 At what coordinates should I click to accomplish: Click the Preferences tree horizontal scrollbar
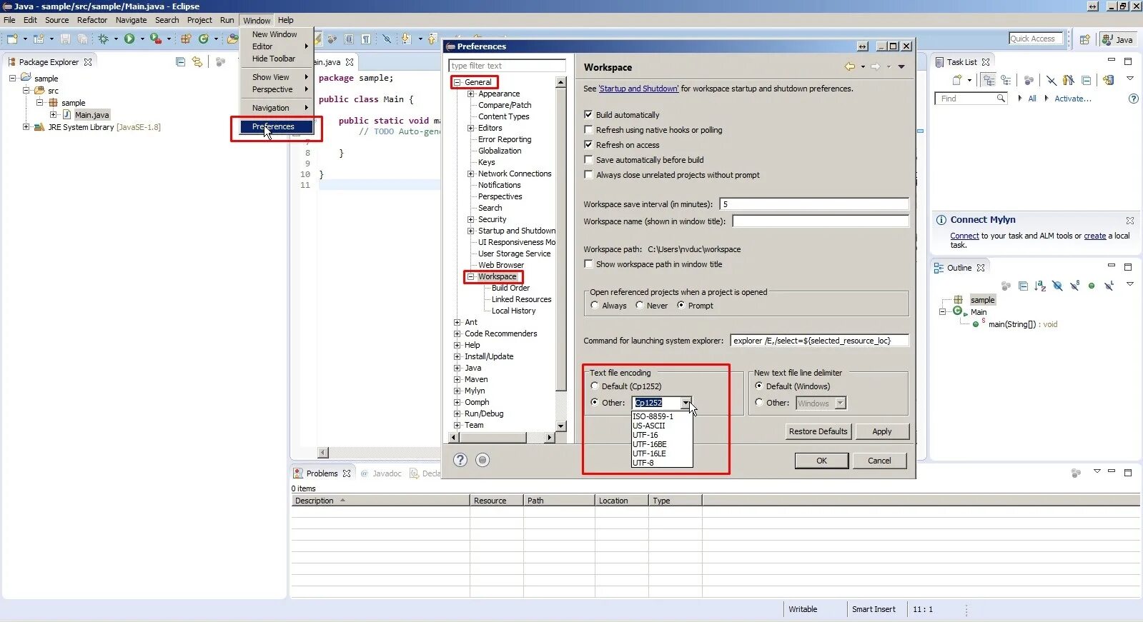[x=503, y=437]
